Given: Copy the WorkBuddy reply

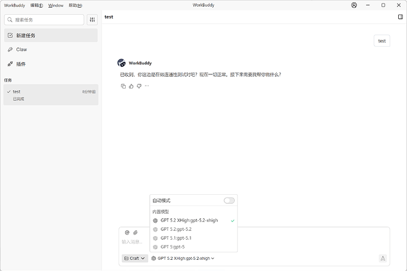Looking at the screenshot, I should (x=123, y=86).
